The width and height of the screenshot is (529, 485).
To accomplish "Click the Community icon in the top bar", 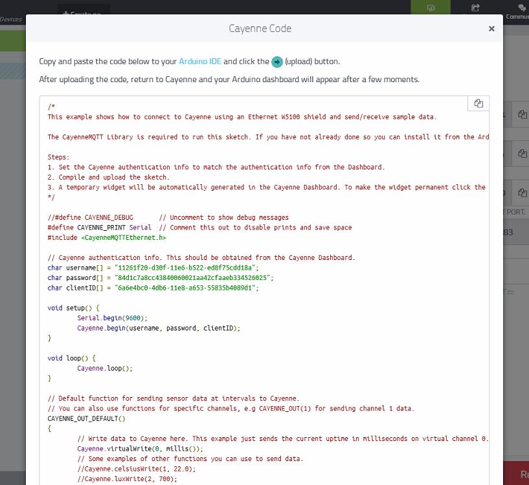I will tap(522, 8).
